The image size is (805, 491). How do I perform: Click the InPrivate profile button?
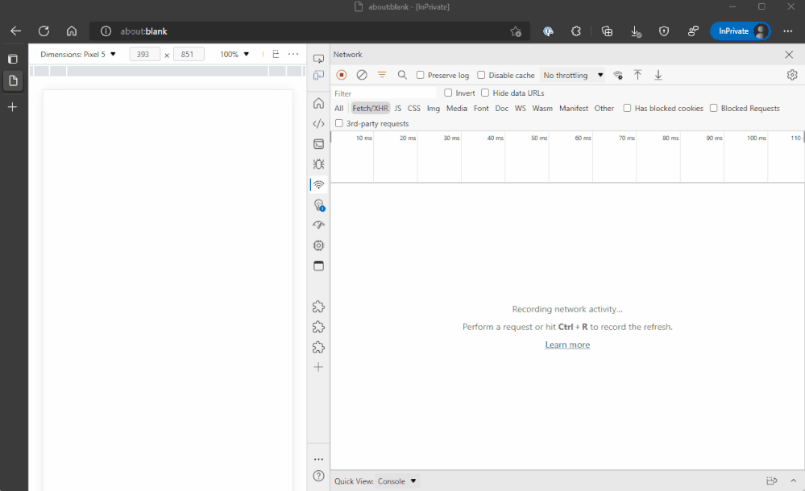pos(740,31)
